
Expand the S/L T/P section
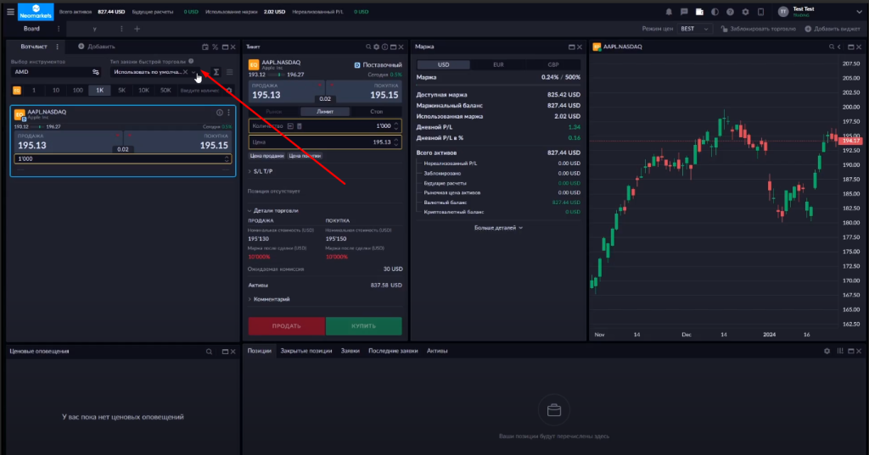(x=261, y=172)
